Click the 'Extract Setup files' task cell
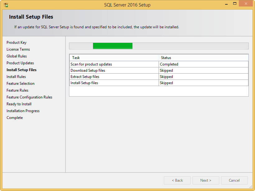 pyautogui.click(x=114, y=77)
